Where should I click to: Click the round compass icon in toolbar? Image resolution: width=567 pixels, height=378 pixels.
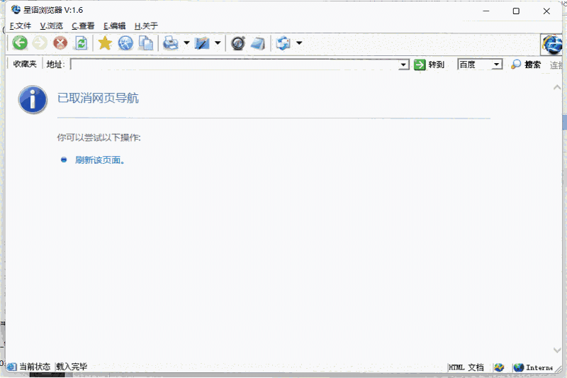pyautogui.click(x=238, y=43)
